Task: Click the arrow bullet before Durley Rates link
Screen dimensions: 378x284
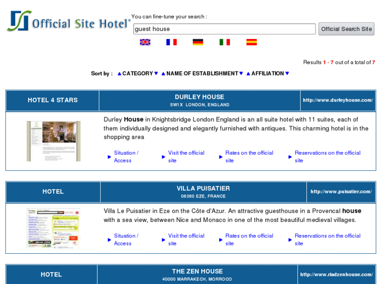Action: (220, 157)
